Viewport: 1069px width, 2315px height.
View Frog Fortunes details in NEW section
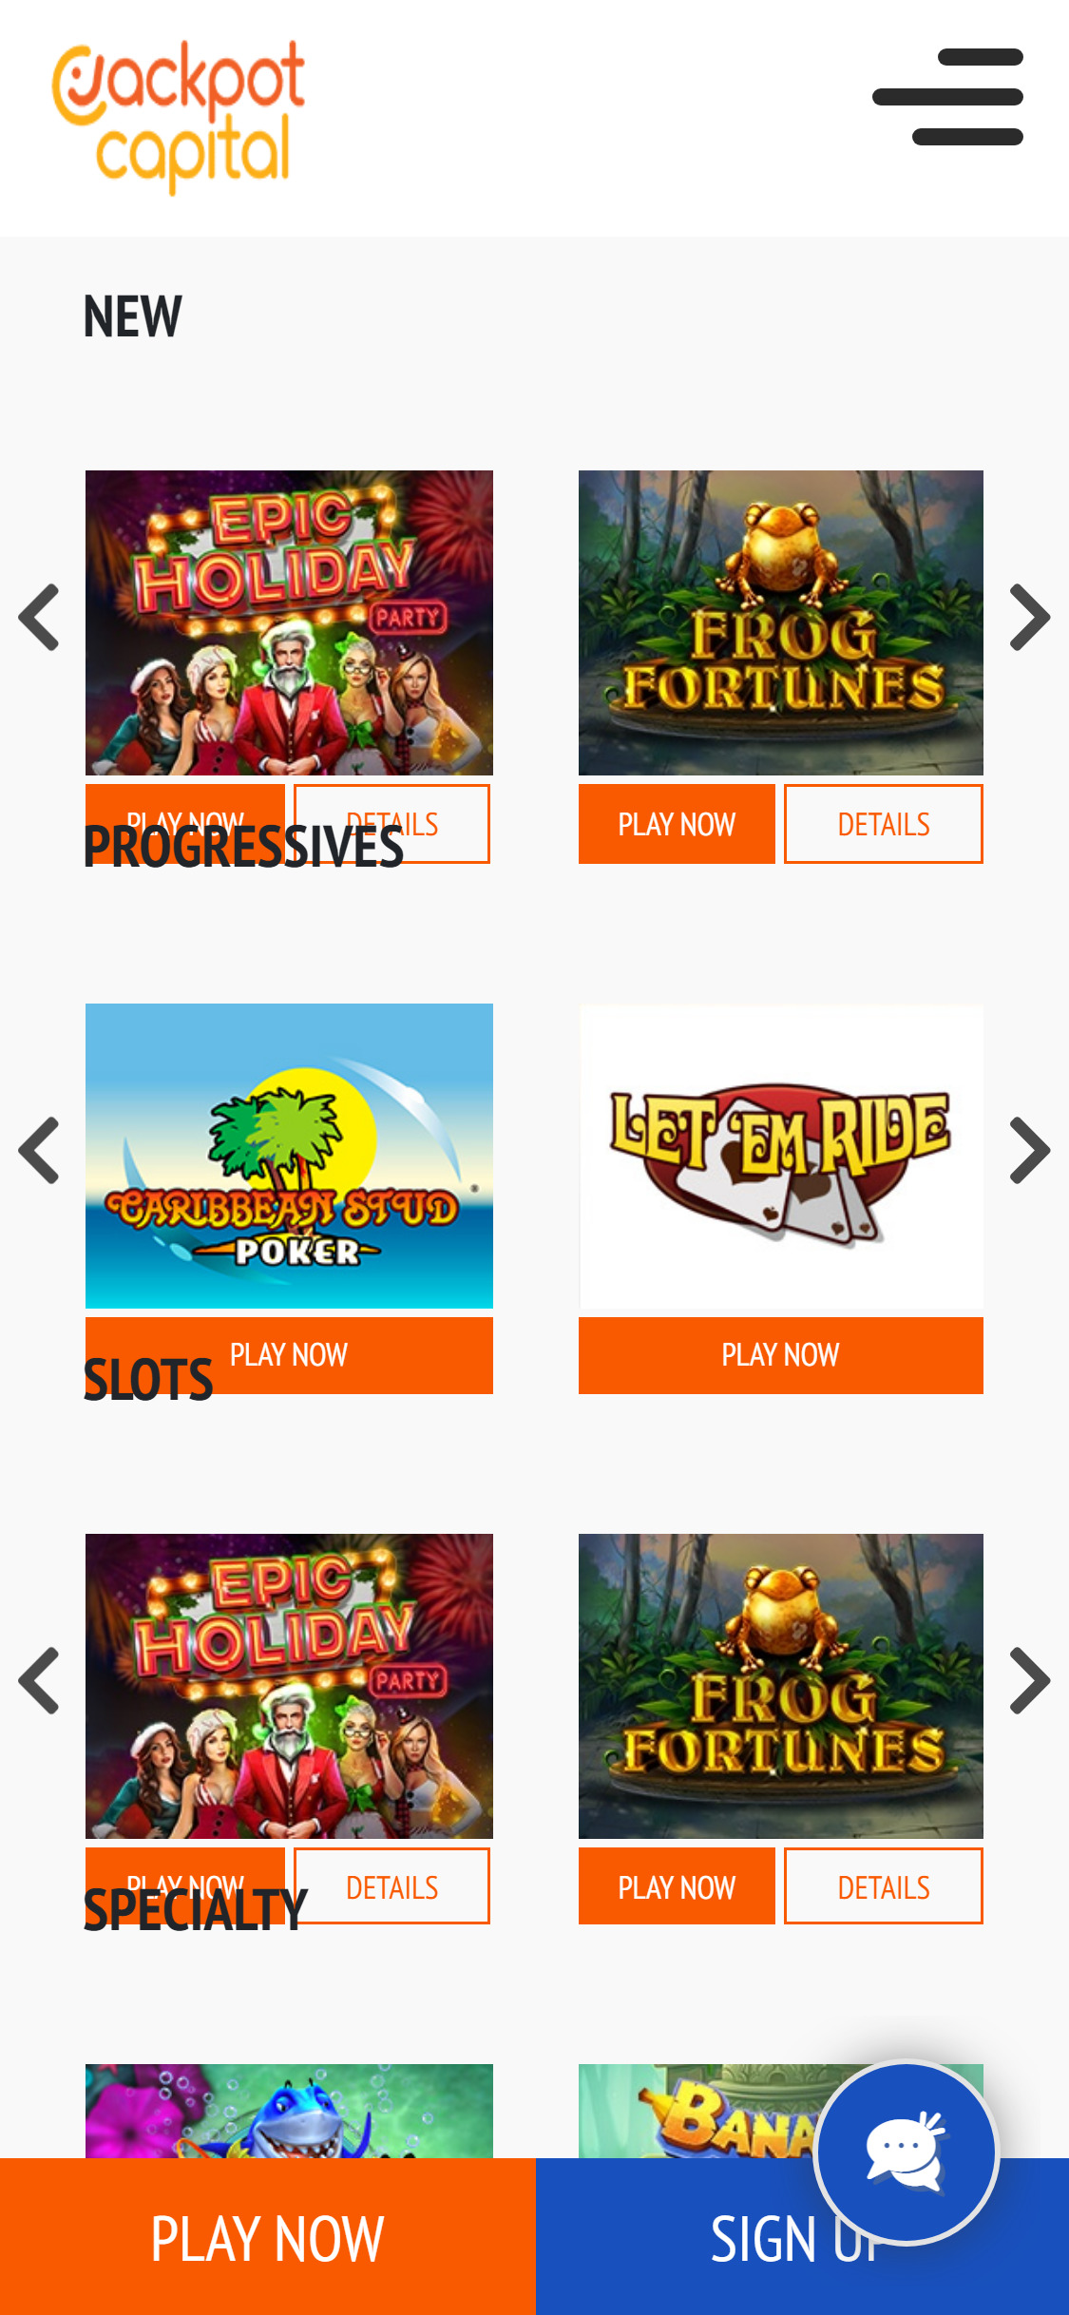pos(884,824)
